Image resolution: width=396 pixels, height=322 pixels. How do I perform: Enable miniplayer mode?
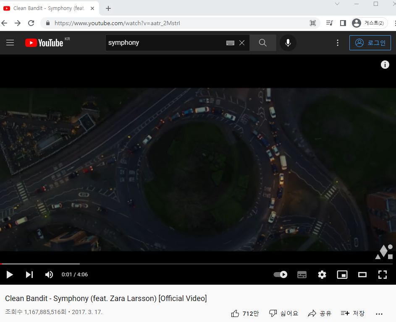tap(342, 275)
